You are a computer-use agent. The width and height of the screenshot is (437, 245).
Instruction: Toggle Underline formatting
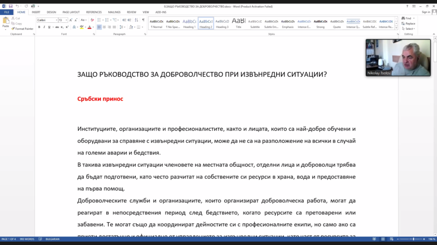(x=49, y=27)
